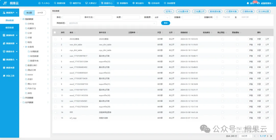Open the 系统管理 top menu
276x140 pixels.
point(169,3)
